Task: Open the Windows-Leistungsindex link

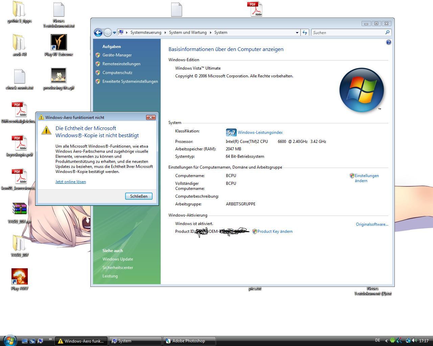Action: point(260,132)
